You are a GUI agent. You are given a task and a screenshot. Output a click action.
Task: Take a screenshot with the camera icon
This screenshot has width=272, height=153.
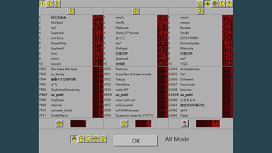[x=200, y=4]
